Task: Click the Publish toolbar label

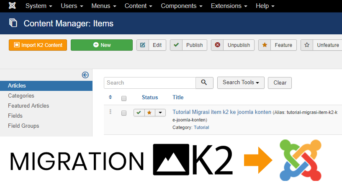Action: click(194, 45)
